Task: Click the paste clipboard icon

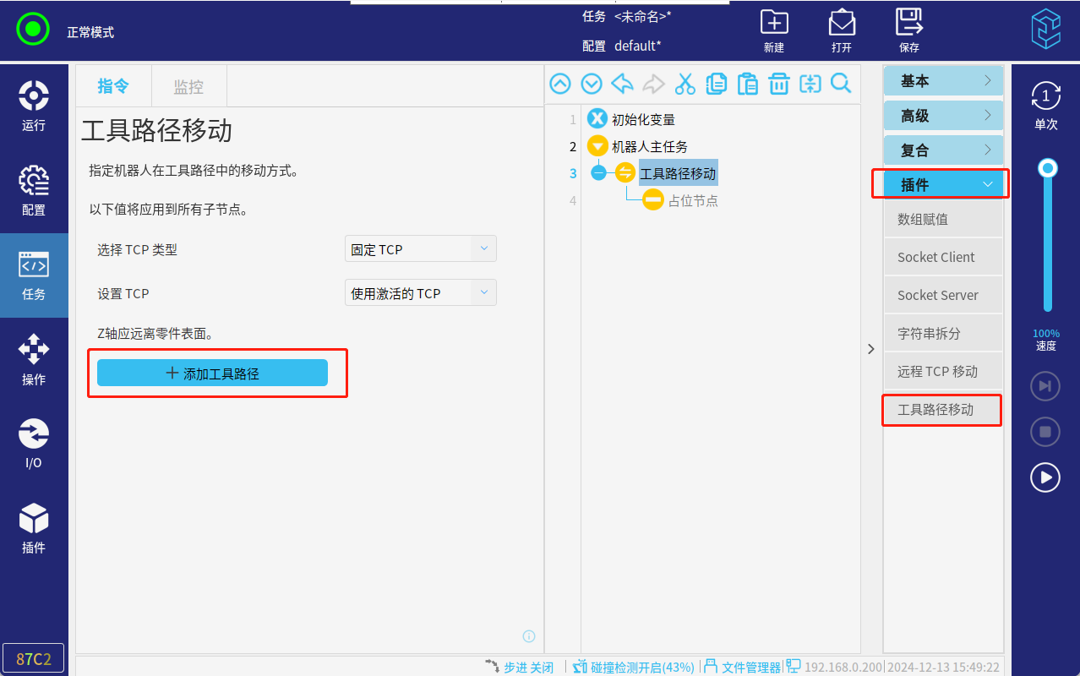Action: [x=747, y=84]
